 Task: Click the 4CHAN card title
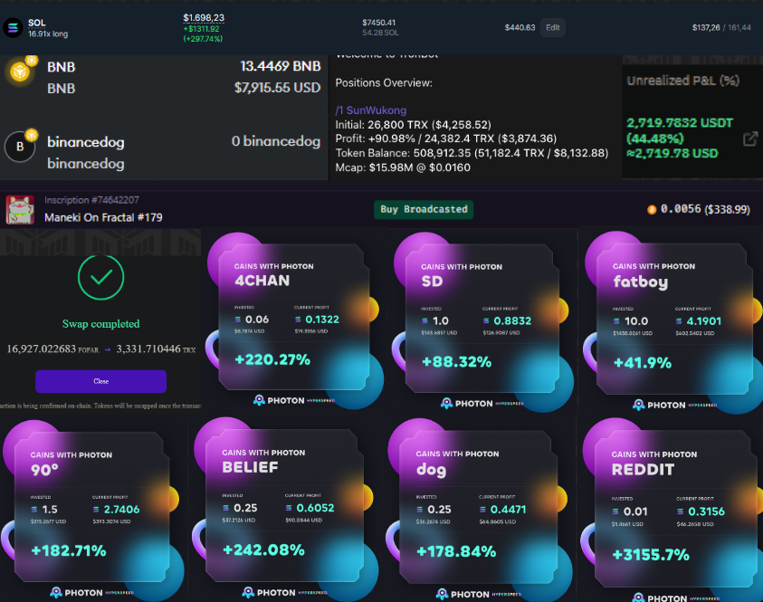click(x=262, y=281)
